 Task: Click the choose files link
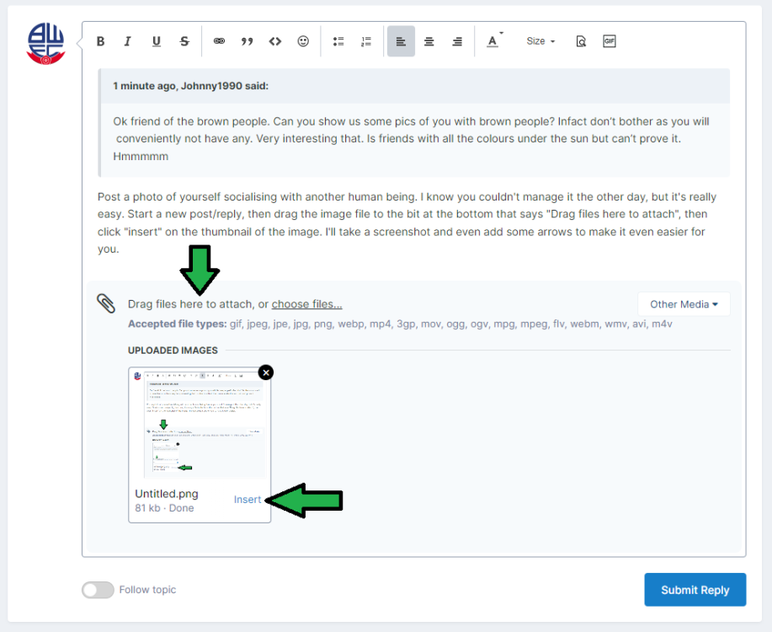click(306, 304)
